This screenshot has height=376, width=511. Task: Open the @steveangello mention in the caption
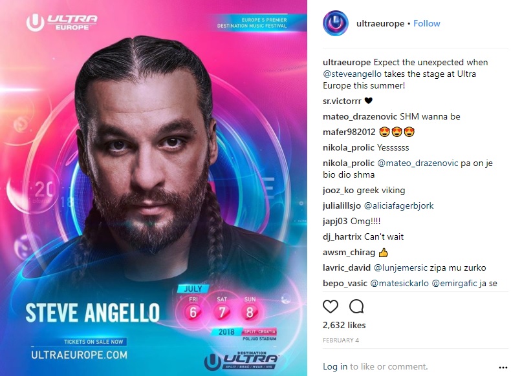coord(352,74)
